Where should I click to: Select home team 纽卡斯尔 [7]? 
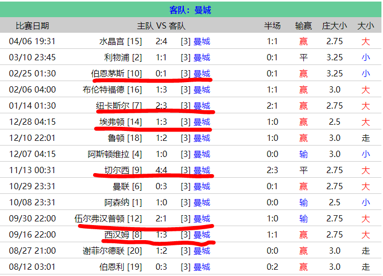(119, 106)
